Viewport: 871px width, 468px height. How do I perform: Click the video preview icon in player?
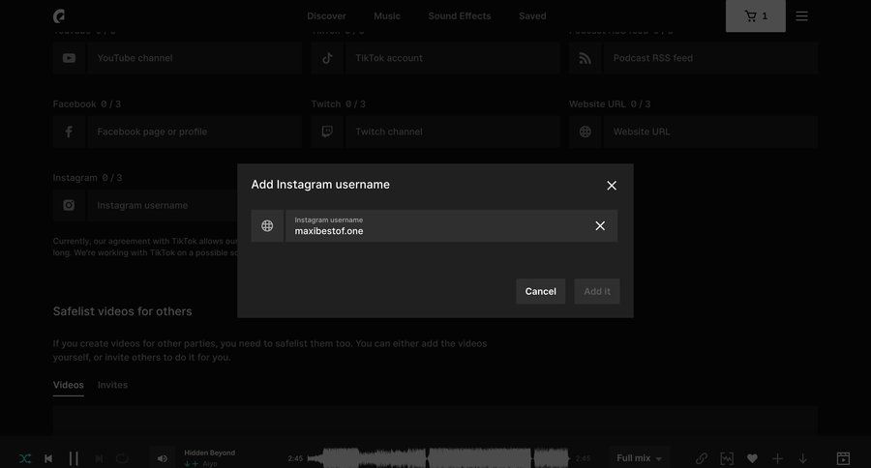click(x=843, y=458)
